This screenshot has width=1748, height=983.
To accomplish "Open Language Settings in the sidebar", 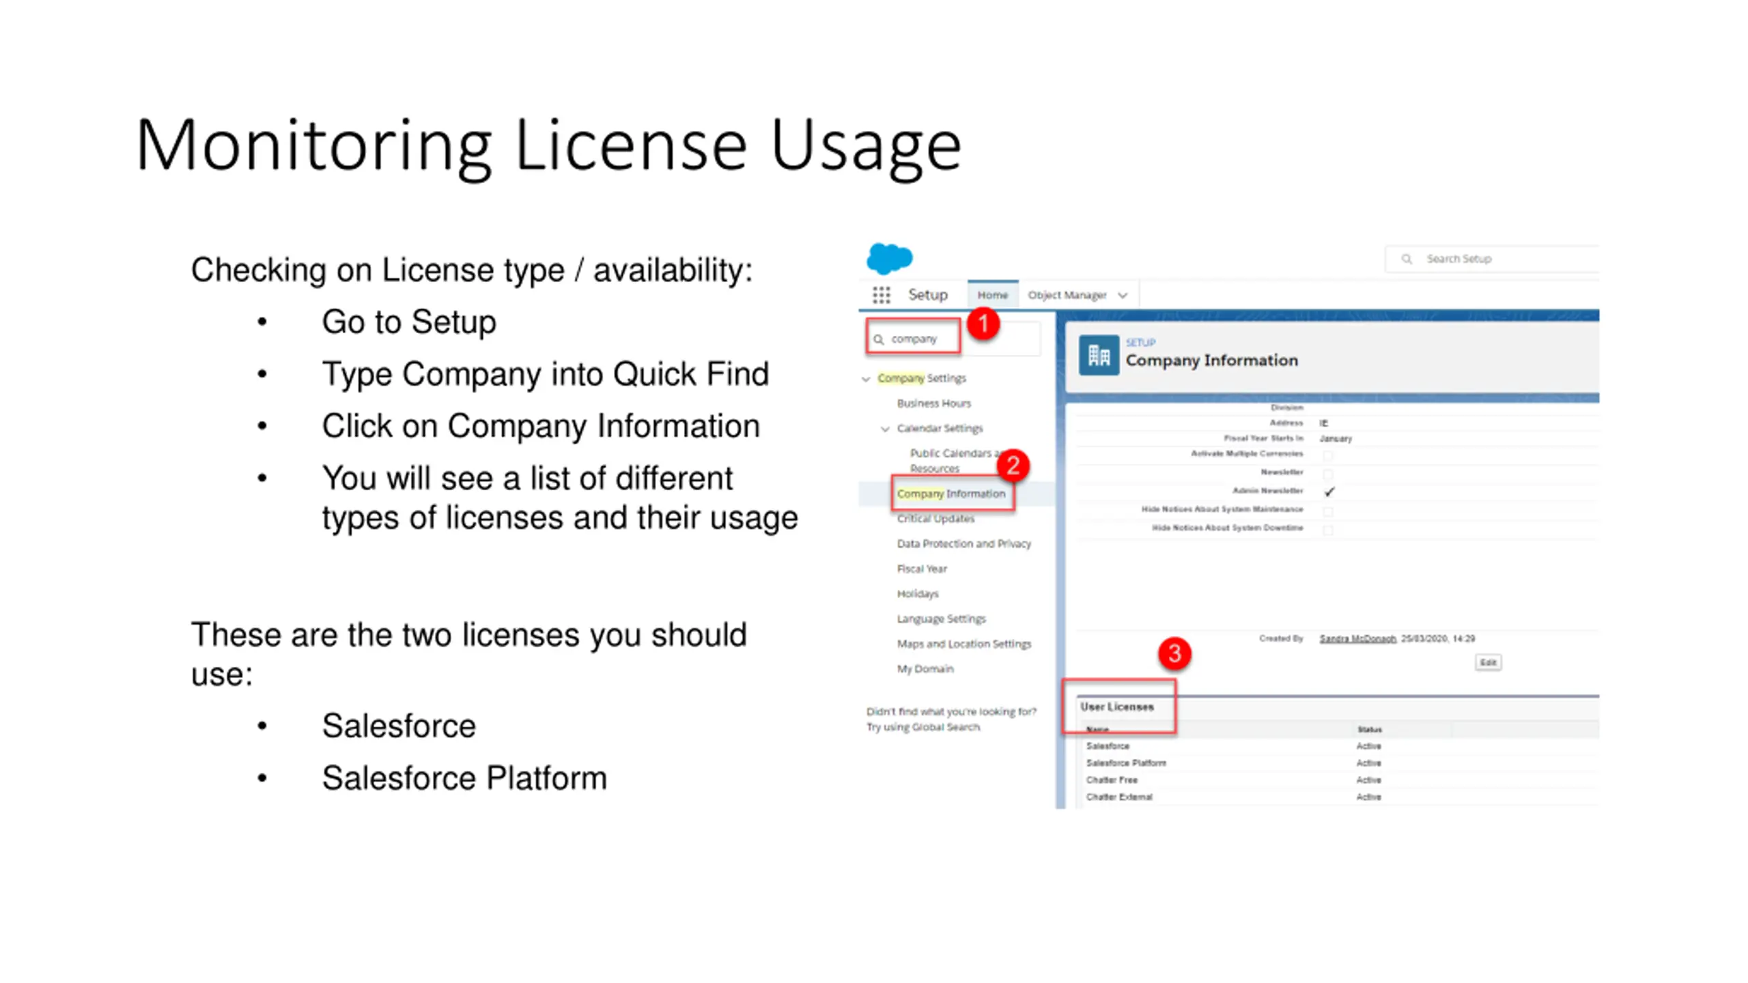I will (941, 619).
